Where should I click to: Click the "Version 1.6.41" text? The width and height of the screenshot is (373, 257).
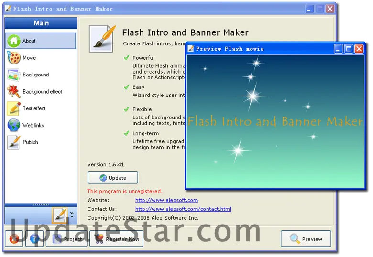click(106, 164)
